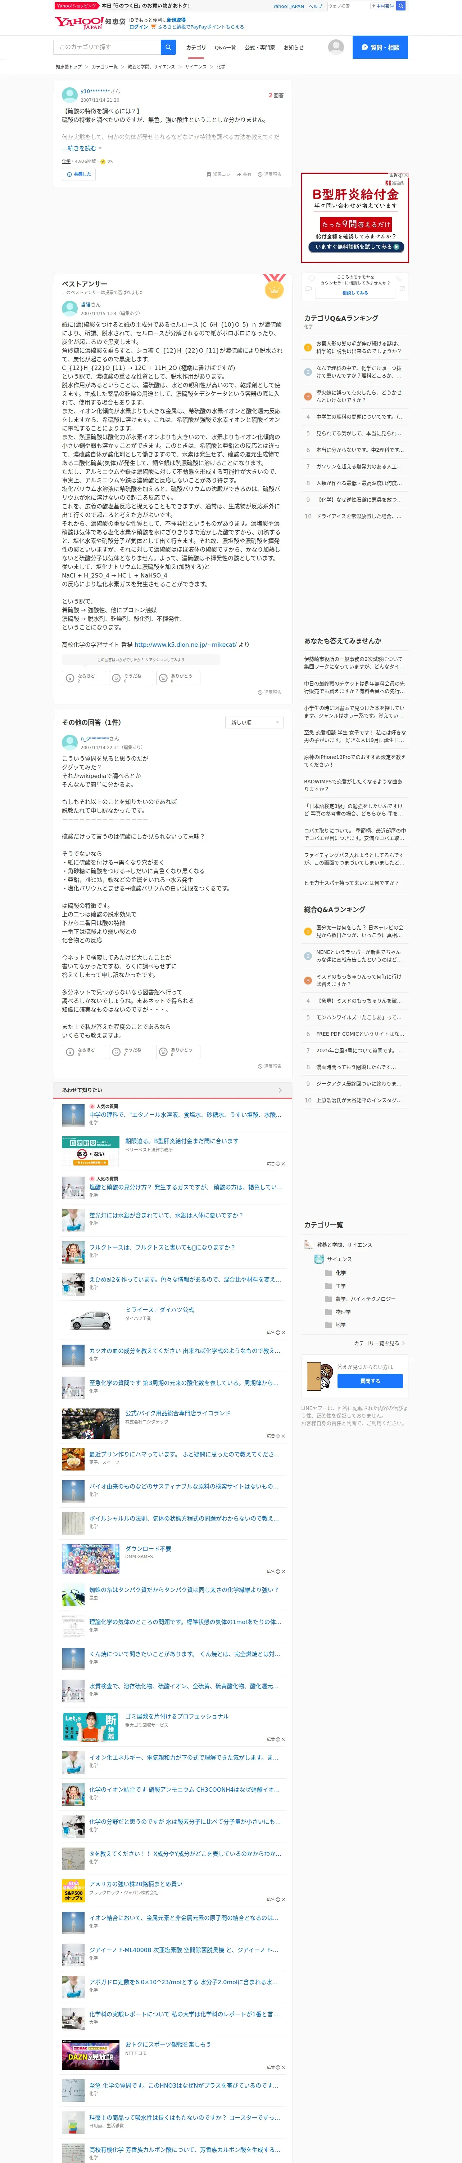Click the 化学 folder icon in category list

click(x=329, y=1272)
